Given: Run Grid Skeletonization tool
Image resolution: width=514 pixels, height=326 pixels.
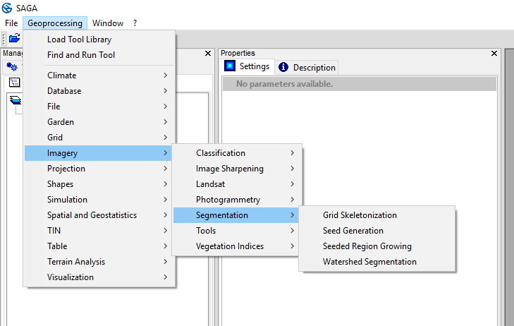Looking at the screenshot, I should coord(377,215).
